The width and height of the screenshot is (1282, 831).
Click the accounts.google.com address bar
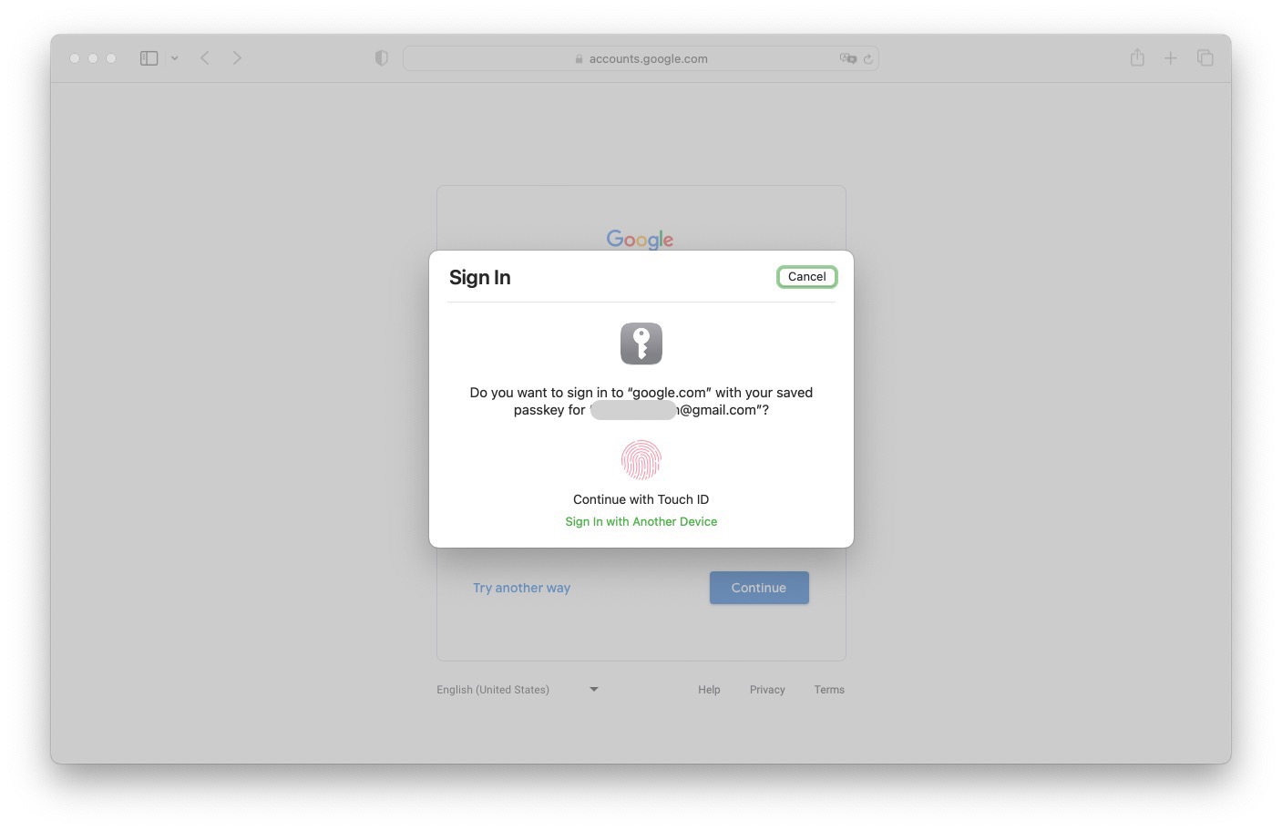pos(641,58)
